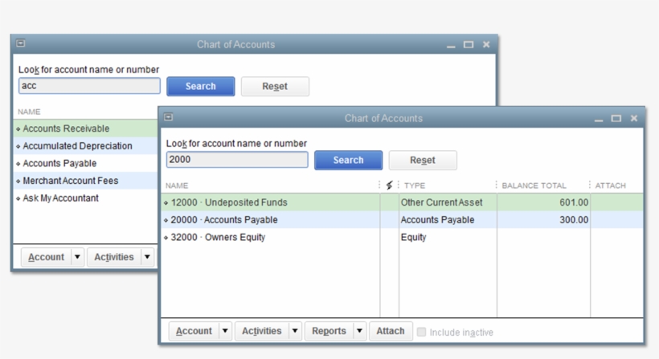Open Activities dropdown arrow in back window
The image size is (659, 359).
click(147, 257)
